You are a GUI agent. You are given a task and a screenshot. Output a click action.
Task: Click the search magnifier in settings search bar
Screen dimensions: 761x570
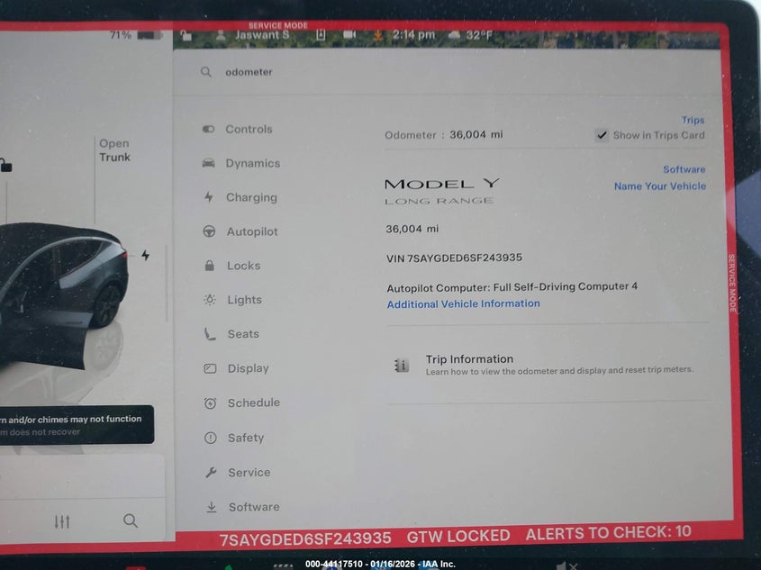(205, 72)
